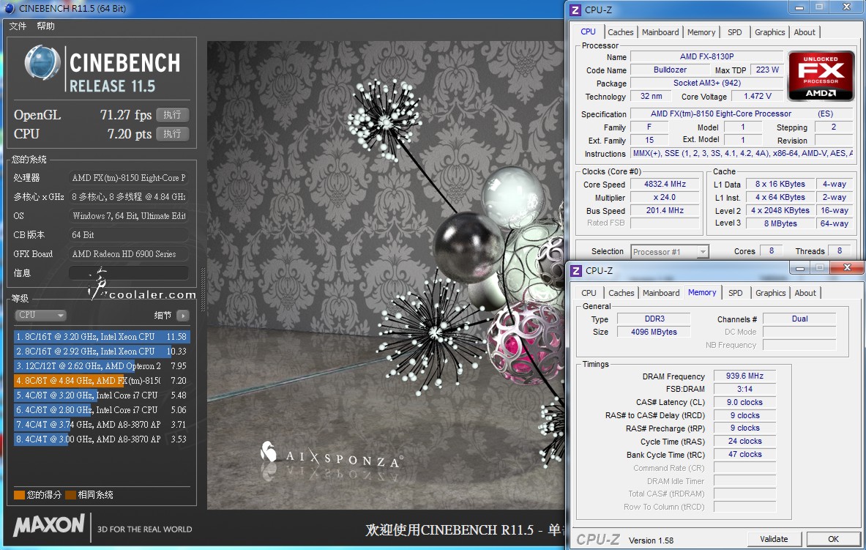The height and width of the screenshot is (550, 866).
Task: Click the brown 相同系统 legend swatch
Action: [x=70, y=495]
